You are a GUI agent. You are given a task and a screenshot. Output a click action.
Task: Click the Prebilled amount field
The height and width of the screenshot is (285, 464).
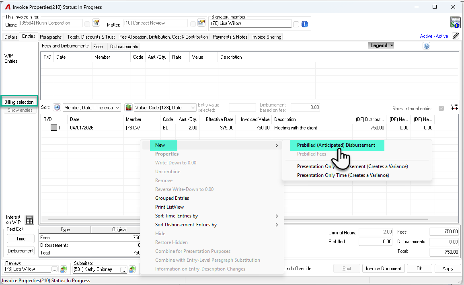pyautogui.click(x=375, y=242)
